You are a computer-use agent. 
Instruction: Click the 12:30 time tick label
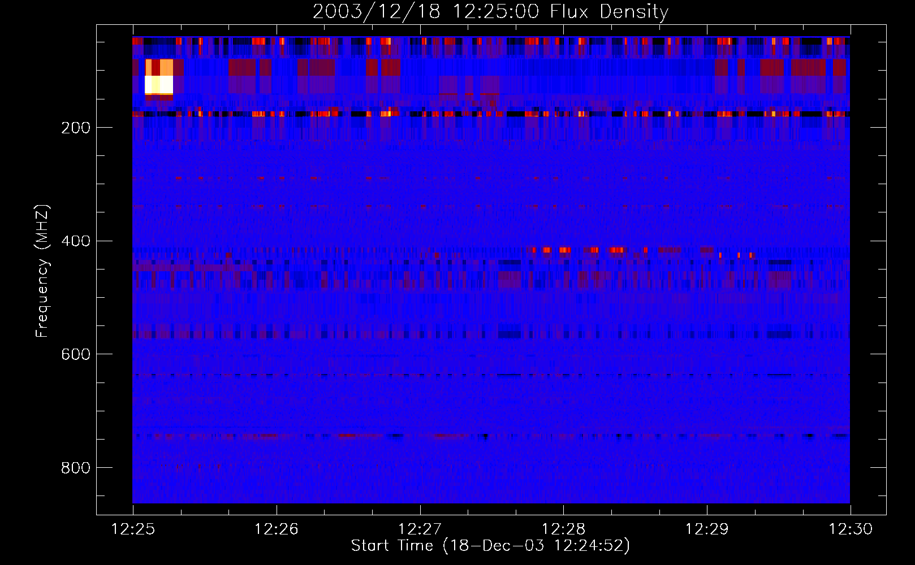click(x=851, y=529)
